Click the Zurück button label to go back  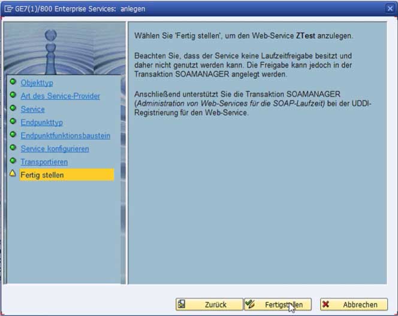click(215, 305)
